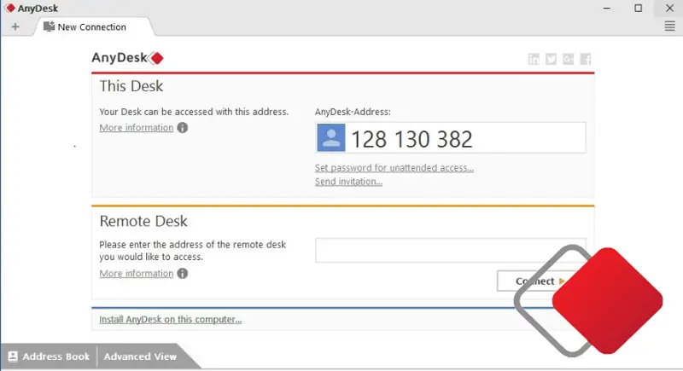
Task: Click the user avatar beside AnyDesk address
Action: [x=330, y=138]
